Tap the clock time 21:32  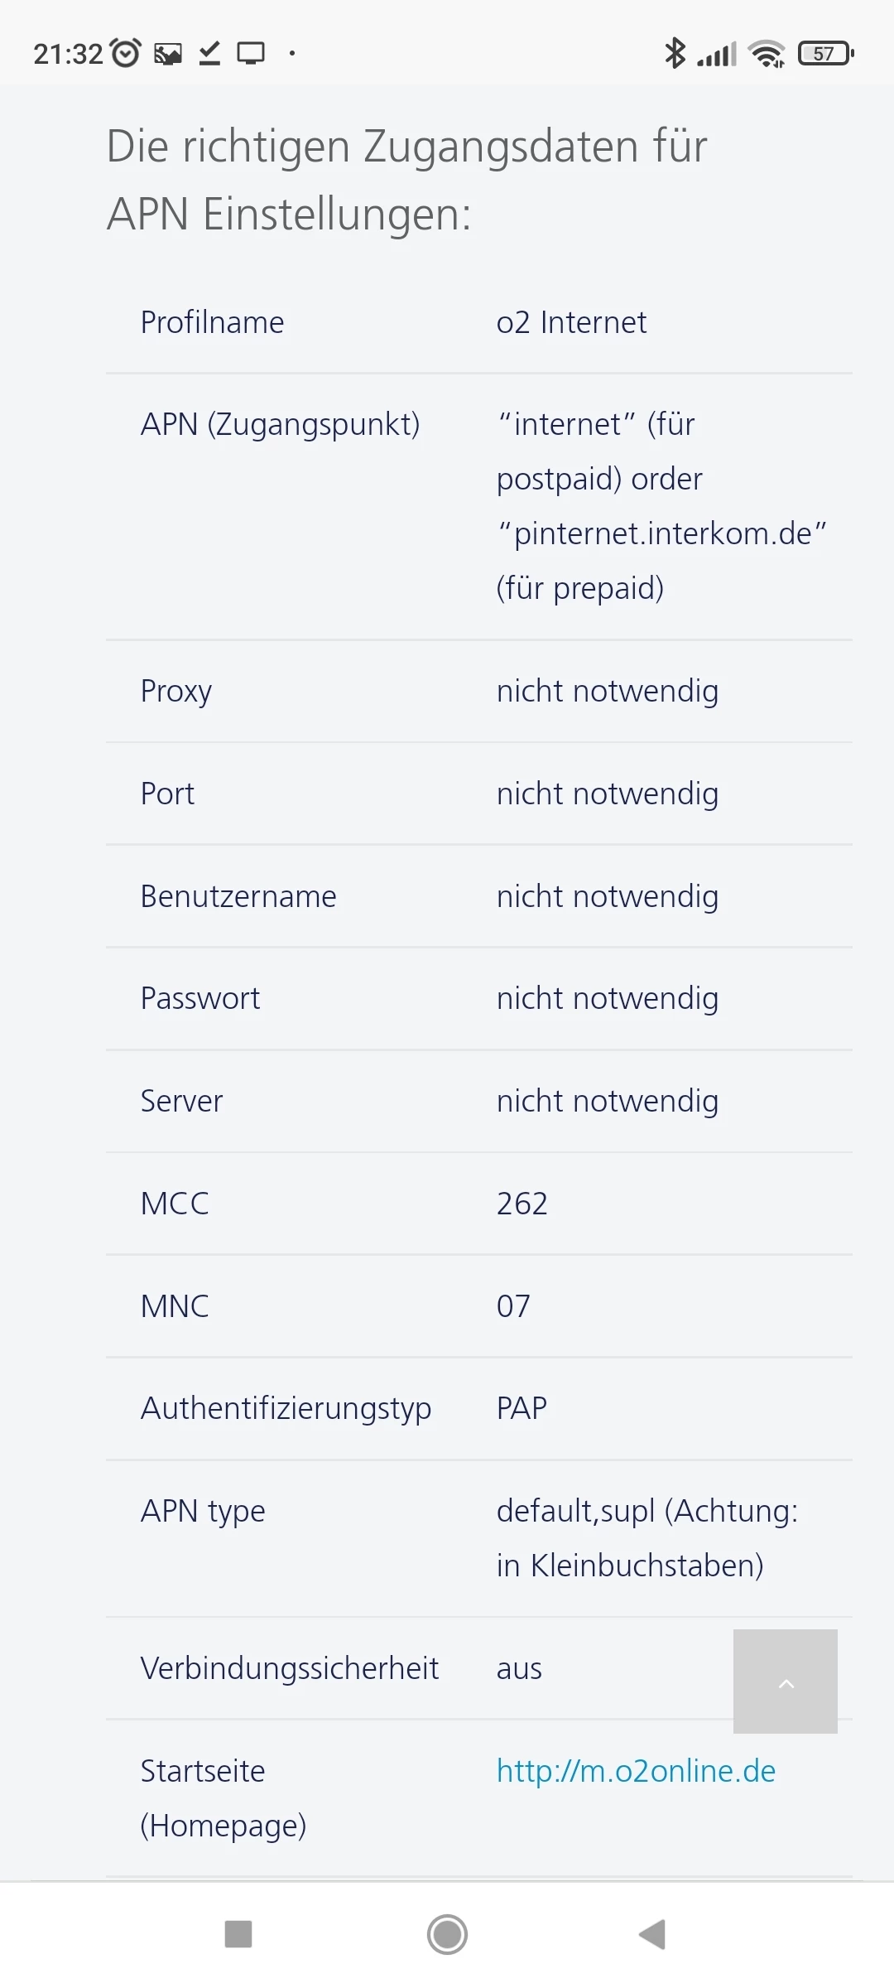coord(67,54)
